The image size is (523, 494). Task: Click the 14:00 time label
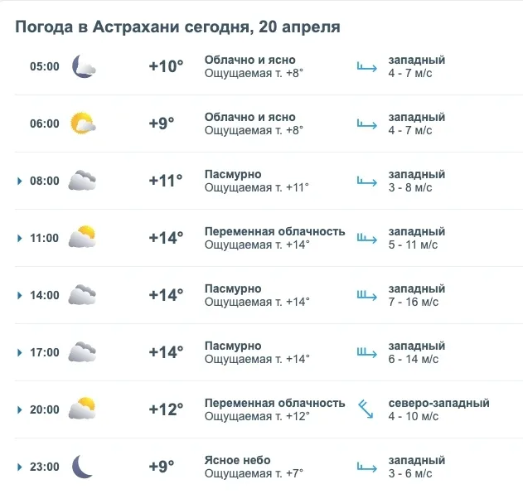[x=45, y=295]
